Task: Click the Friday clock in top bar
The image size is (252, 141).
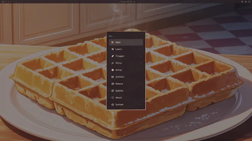Action: coord(126,2)
